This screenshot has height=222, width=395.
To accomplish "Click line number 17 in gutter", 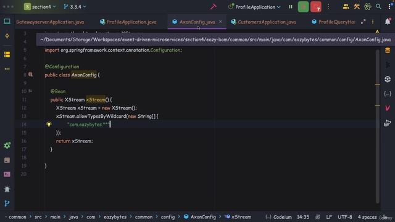I will 24,149.
